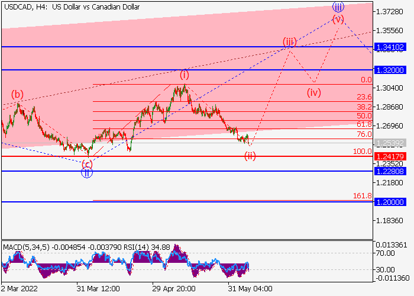Click the 0.013361 indicator scale value
Screen dimensions: 414x296
point(392,245)
